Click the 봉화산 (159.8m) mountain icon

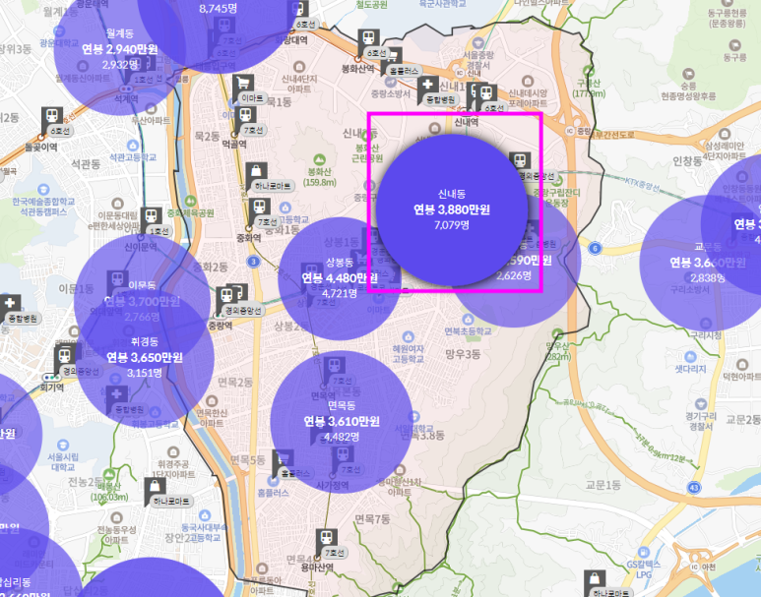[319, 159]
